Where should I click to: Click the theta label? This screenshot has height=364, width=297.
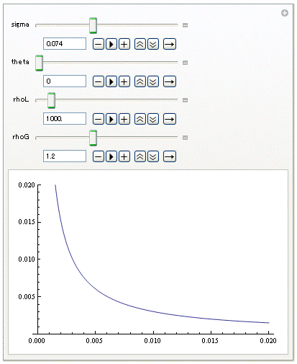20,62
